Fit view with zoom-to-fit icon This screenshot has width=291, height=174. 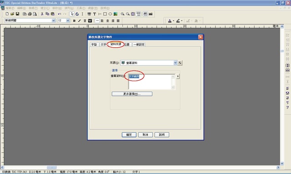tap(133, 14)
